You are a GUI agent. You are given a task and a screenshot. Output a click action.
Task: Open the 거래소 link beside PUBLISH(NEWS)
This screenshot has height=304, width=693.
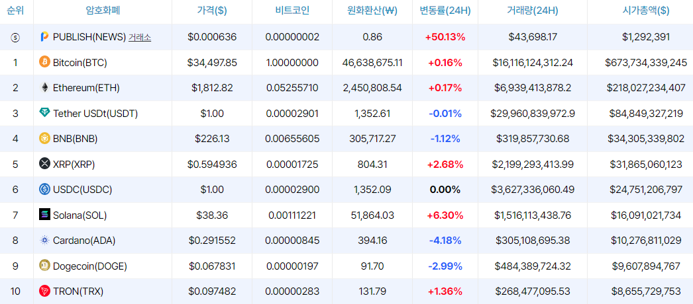[140, 38]
